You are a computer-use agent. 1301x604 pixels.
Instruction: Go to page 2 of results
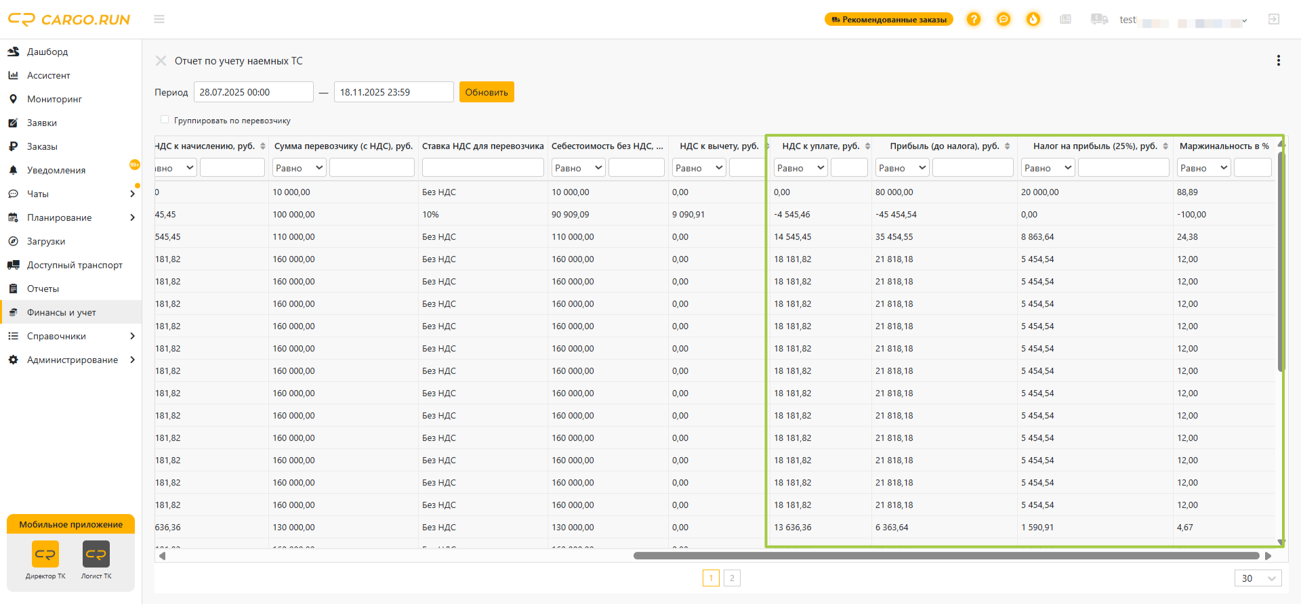click(x=732, y=578)
